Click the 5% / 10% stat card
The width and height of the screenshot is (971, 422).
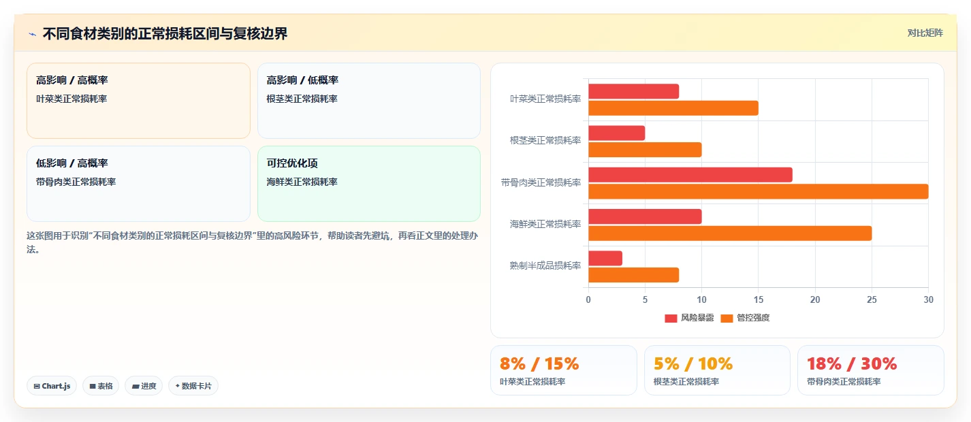click(717, 370)
